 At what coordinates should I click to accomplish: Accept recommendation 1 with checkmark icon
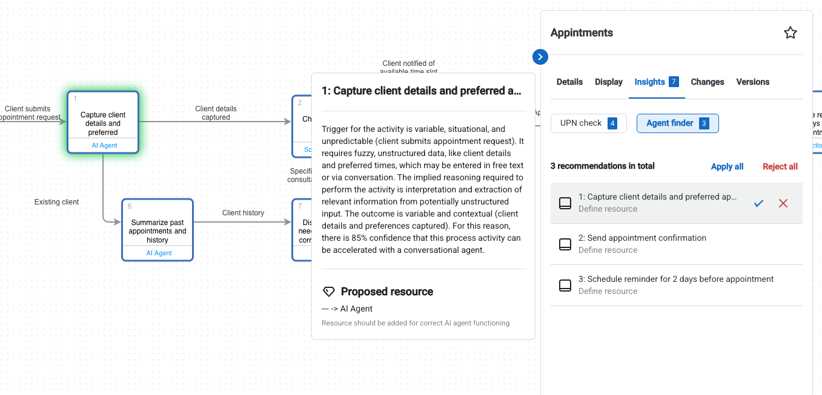(x=758, y=203)
